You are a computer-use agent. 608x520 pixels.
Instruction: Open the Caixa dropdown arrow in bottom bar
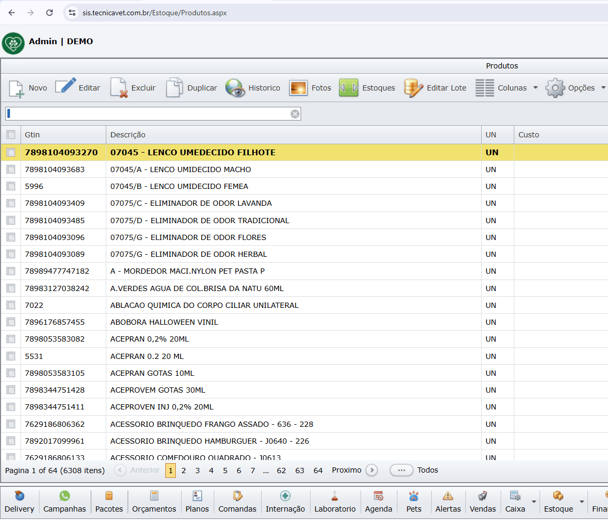[x=534, y=502]
